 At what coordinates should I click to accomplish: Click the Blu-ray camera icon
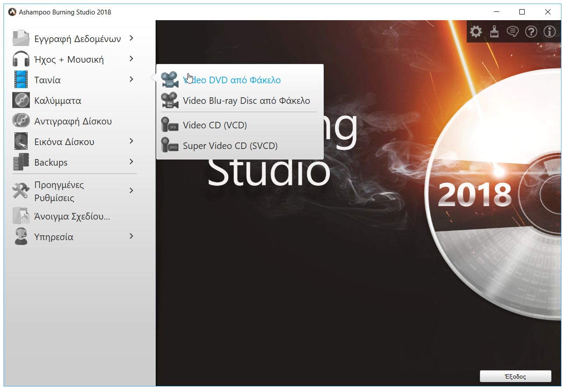coord(170,100)
